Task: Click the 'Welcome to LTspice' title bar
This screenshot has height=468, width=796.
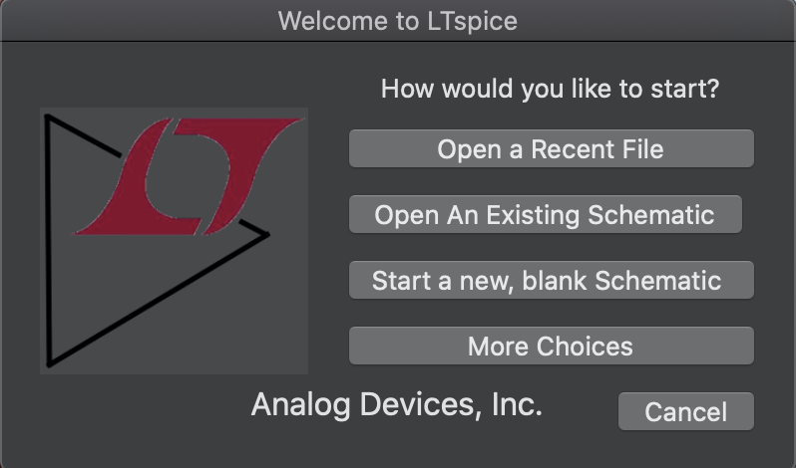Action: pyautogui.click(x=398, y=21)
